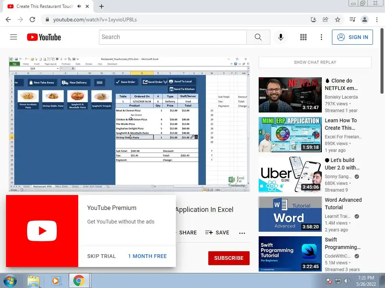Click the volume icon in system tray
The width and height of the screenshot is (385, 288).
pos(347,281)
